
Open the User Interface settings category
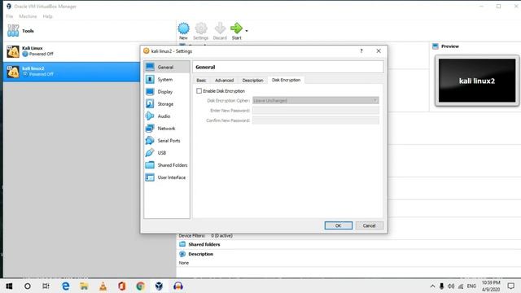click(167, 177)
